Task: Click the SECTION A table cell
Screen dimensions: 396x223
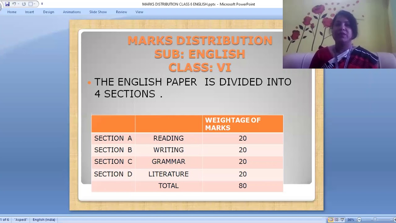Action: click(x=113, y=138)
